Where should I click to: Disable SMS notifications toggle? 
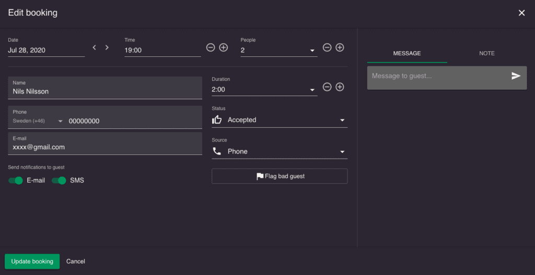(59, 181)
